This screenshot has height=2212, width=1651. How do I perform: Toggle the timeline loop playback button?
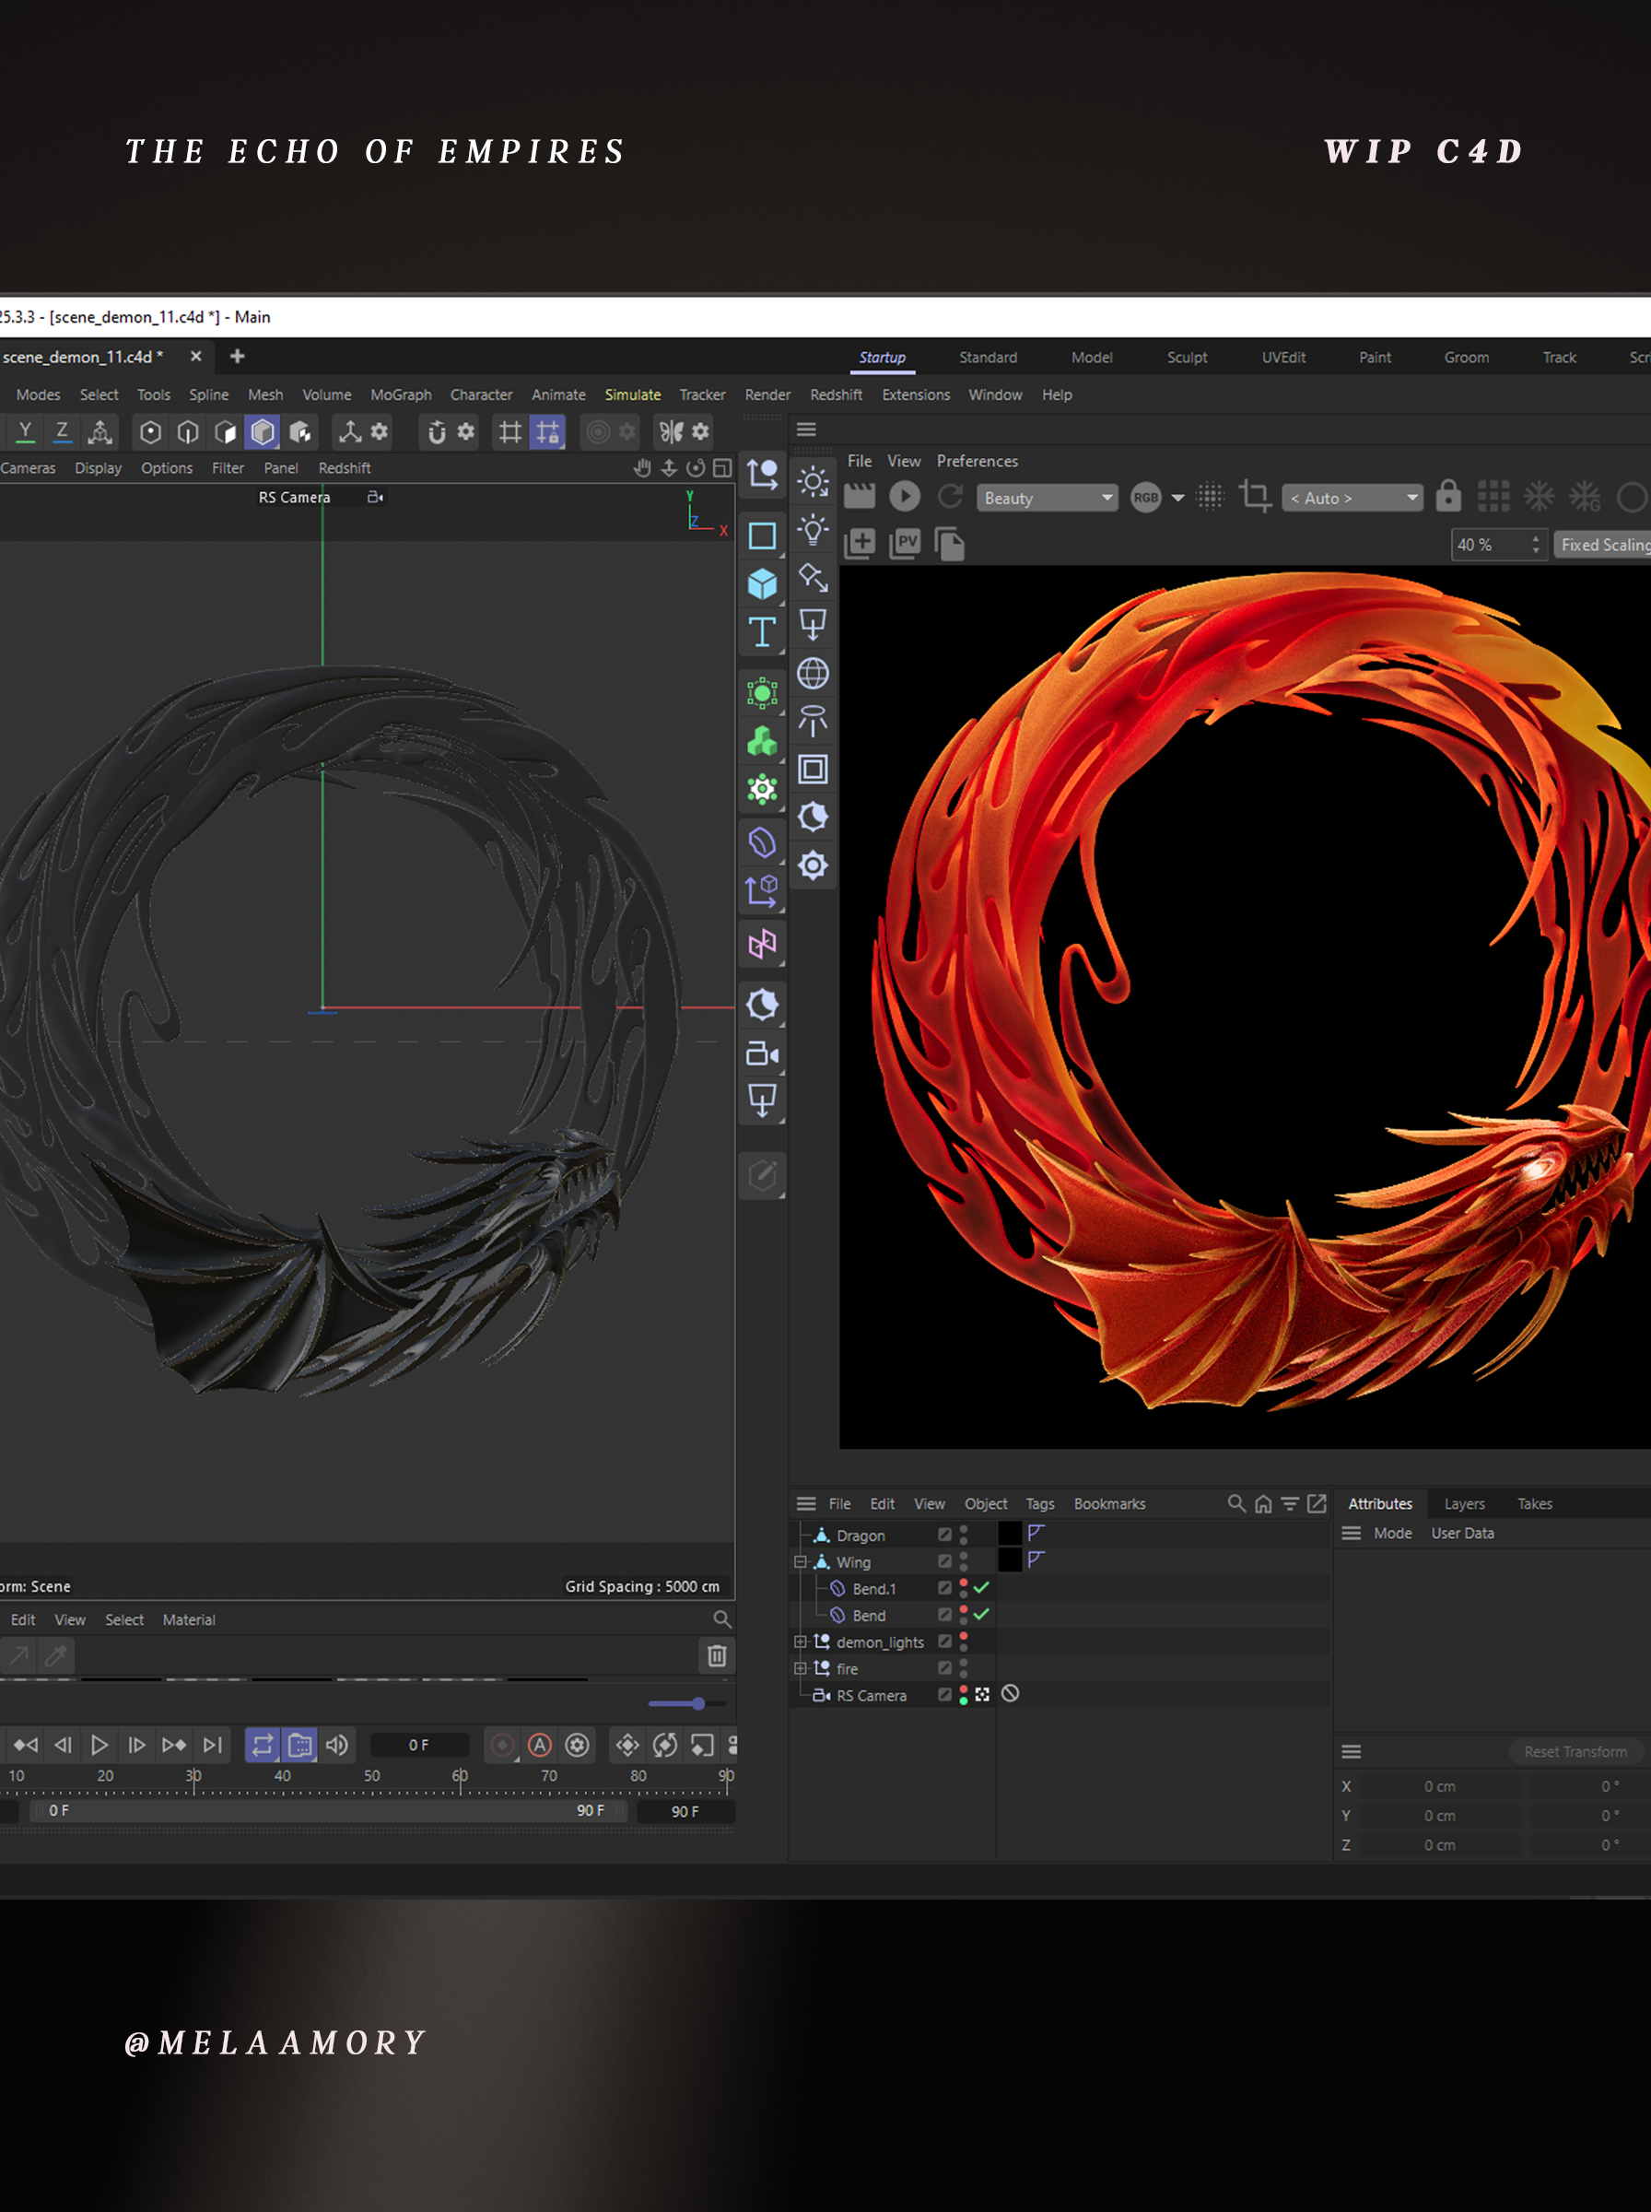coord(262,1746)
